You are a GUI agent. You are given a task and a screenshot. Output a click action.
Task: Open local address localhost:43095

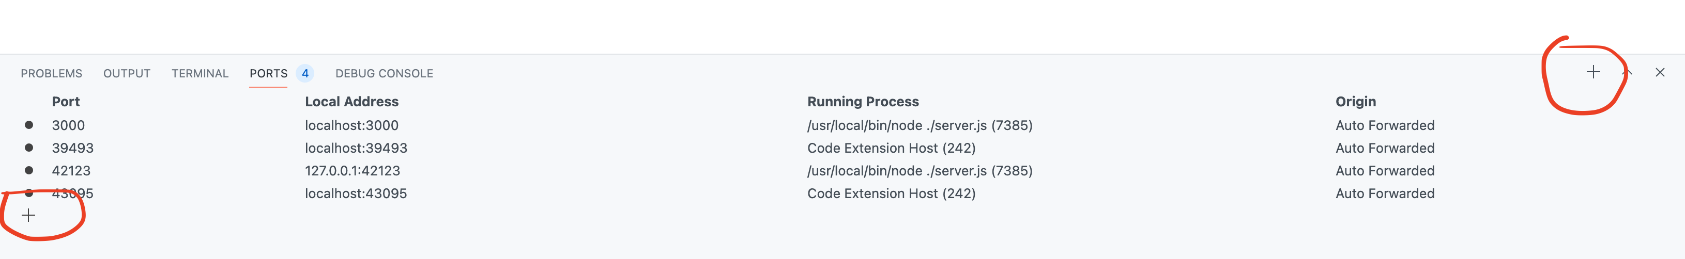pyautogui.click(x=356, y=194)
